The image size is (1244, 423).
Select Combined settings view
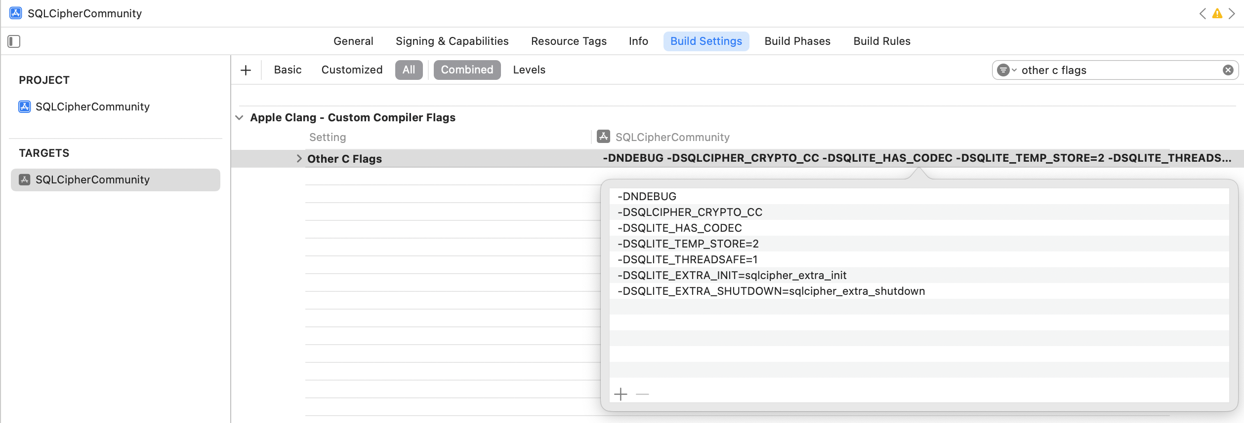[467, 70]
